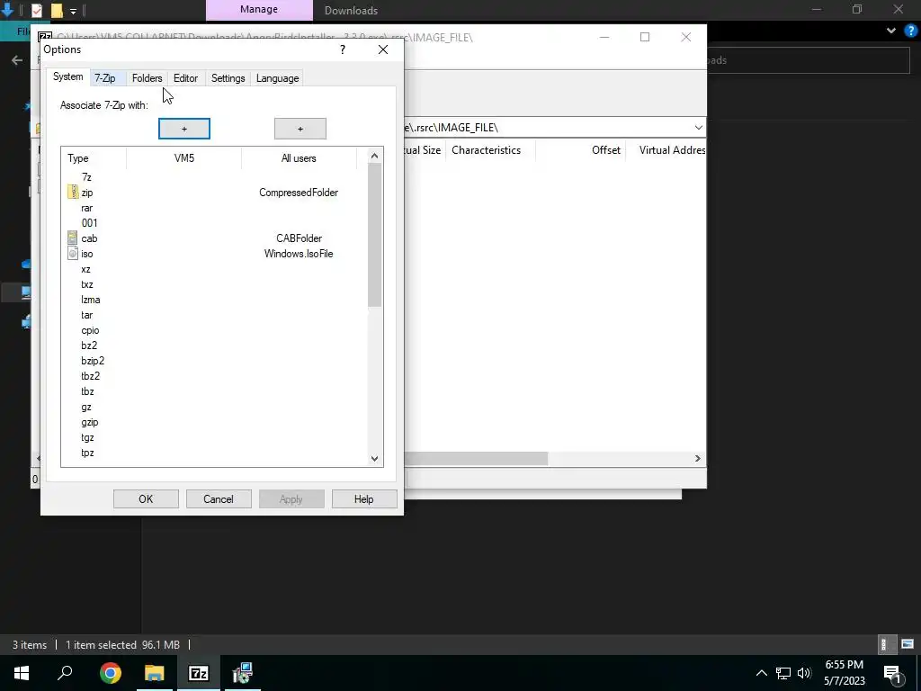Open taskbar Search
The image size is (921, 691).
[x=65, y=673]
